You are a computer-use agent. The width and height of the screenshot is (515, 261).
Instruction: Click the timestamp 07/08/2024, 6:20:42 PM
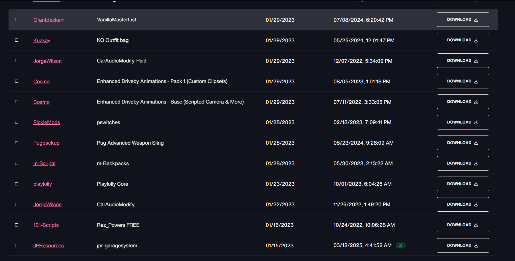click(x=363, y=20)
